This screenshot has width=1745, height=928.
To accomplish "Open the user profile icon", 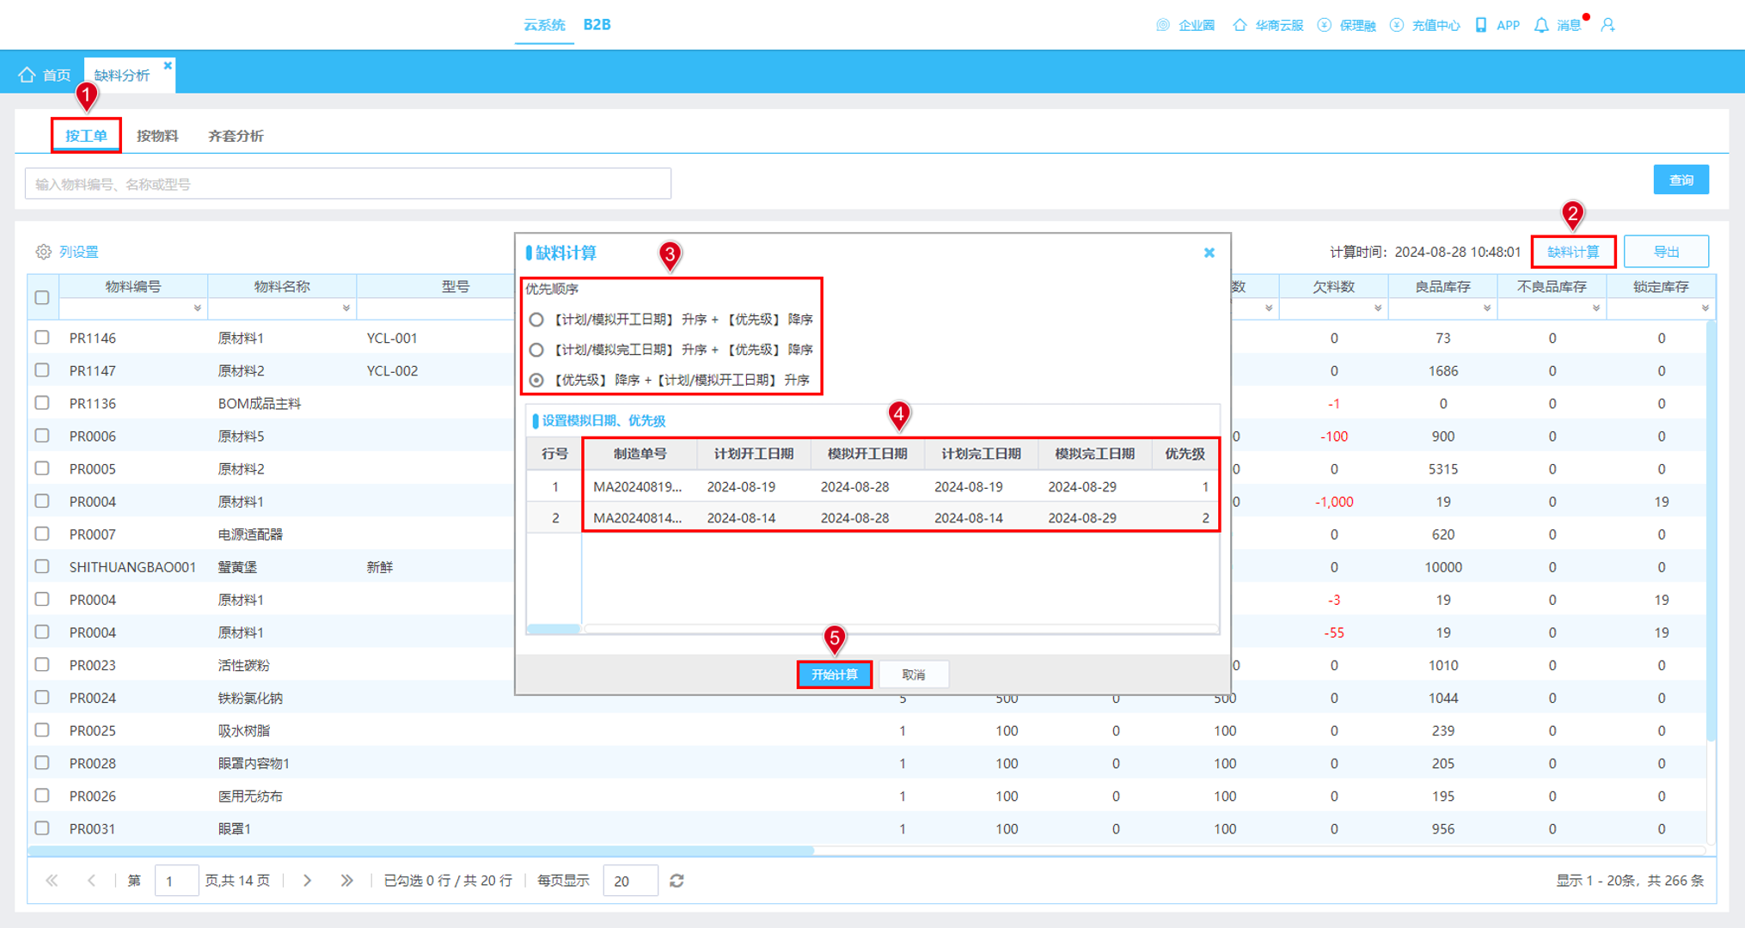I will pyautogui.click(x=1607, y=25).
